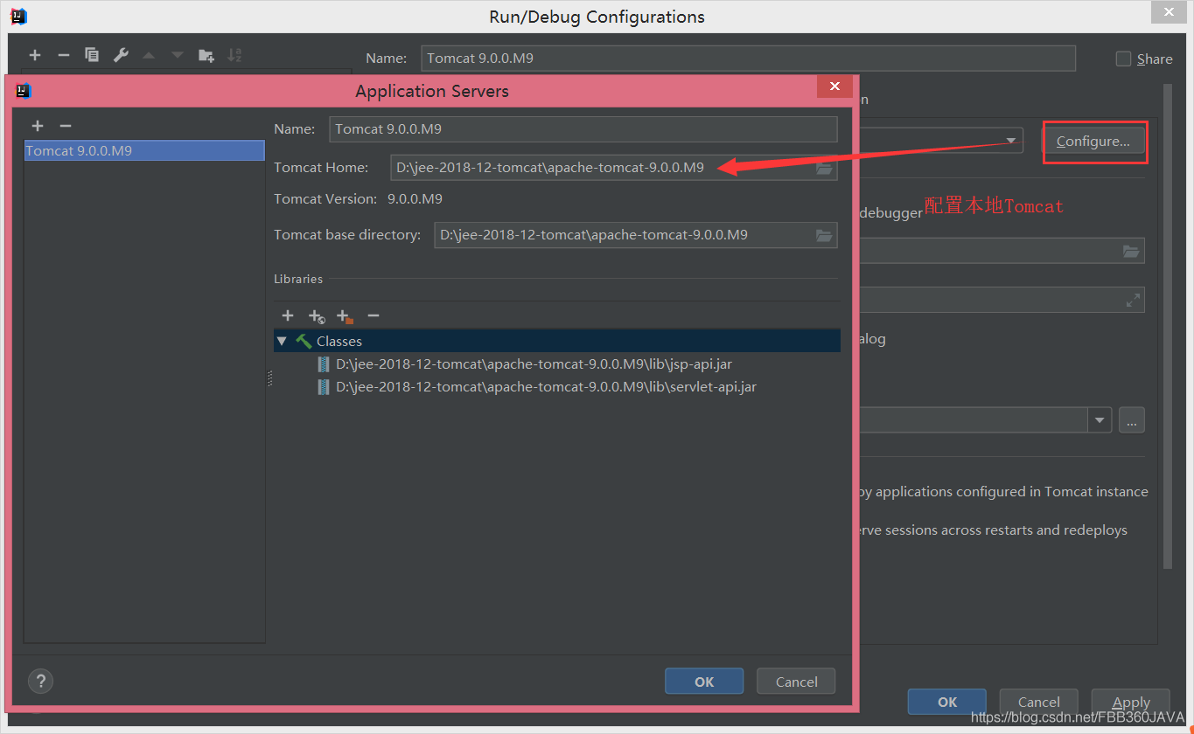Close the Application Servers dialog
Viewport: 1194px width, 734px height.
click(x=834, y=87)
